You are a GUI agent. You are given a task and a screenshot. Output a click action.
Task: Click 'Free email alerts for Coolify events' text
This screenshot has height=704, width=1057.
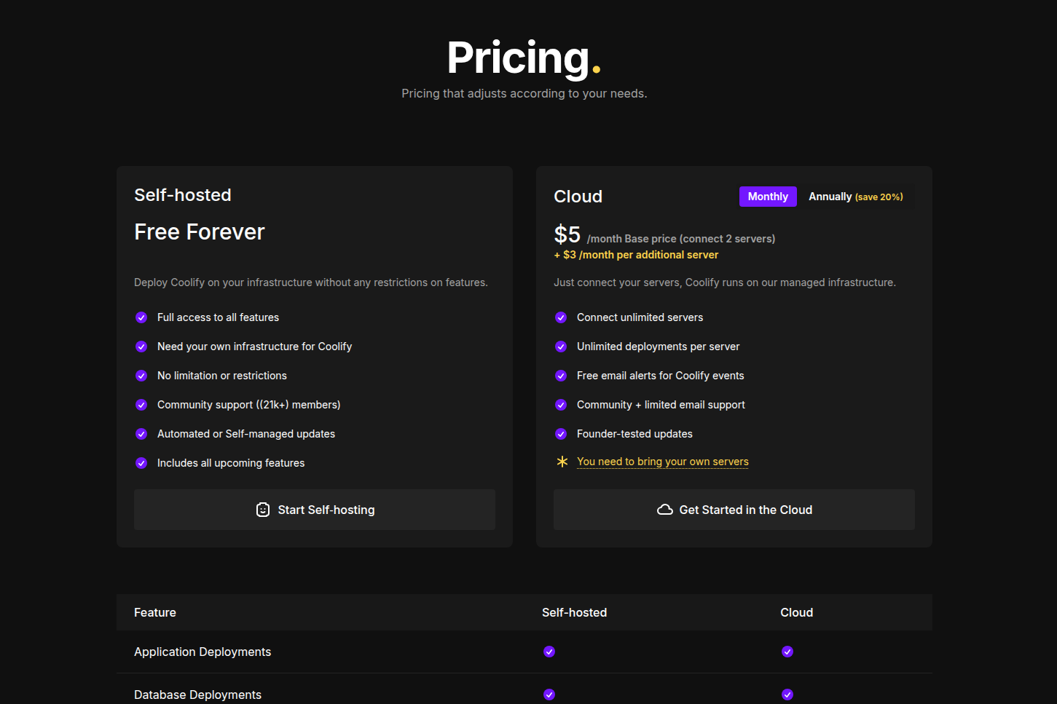click(661, 376)
